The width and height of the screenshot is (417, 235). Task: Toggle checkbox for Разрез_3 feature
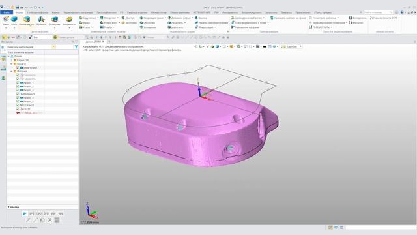pyautogui.click(x=18, y=90)
